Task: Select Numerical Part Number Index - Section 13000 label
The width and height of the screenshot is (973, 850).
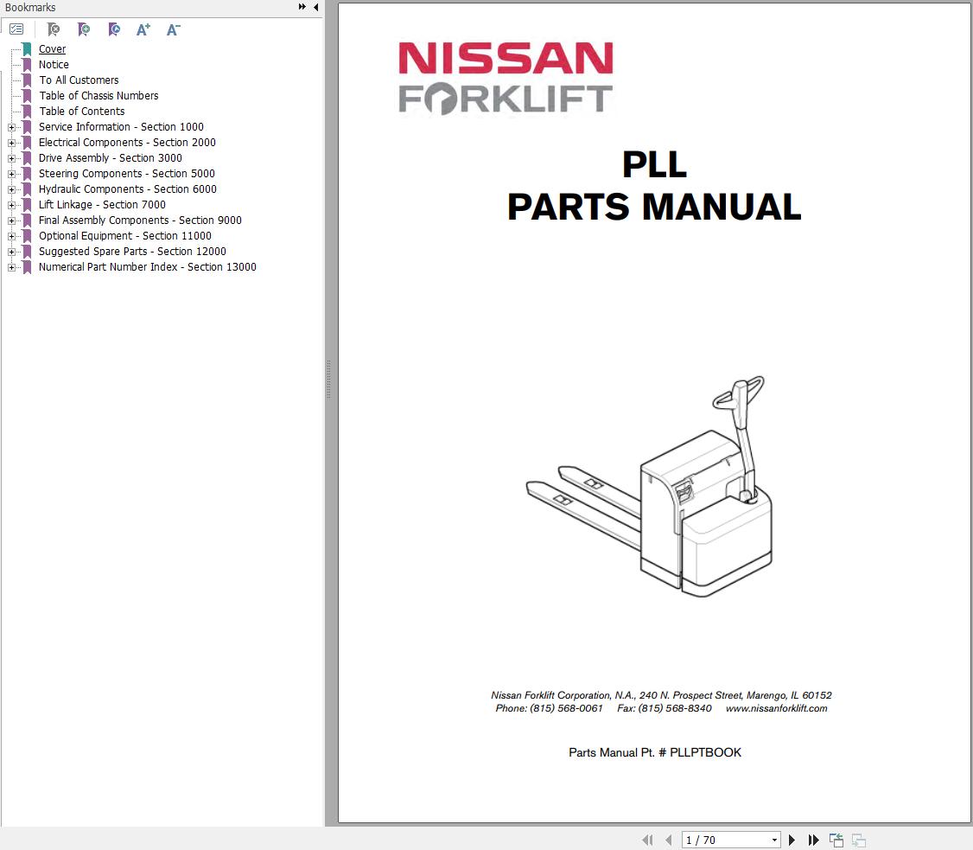Action: coord(148,266)
